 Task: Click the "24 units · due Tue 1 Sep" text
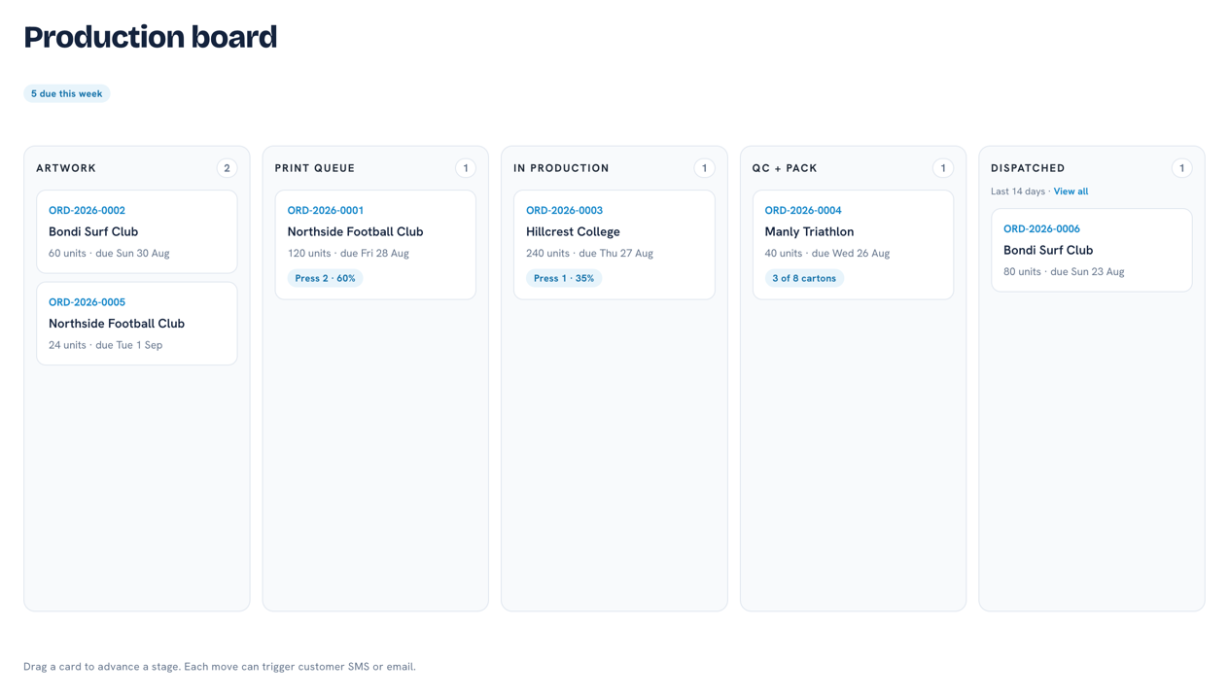[x=105, y=345]
